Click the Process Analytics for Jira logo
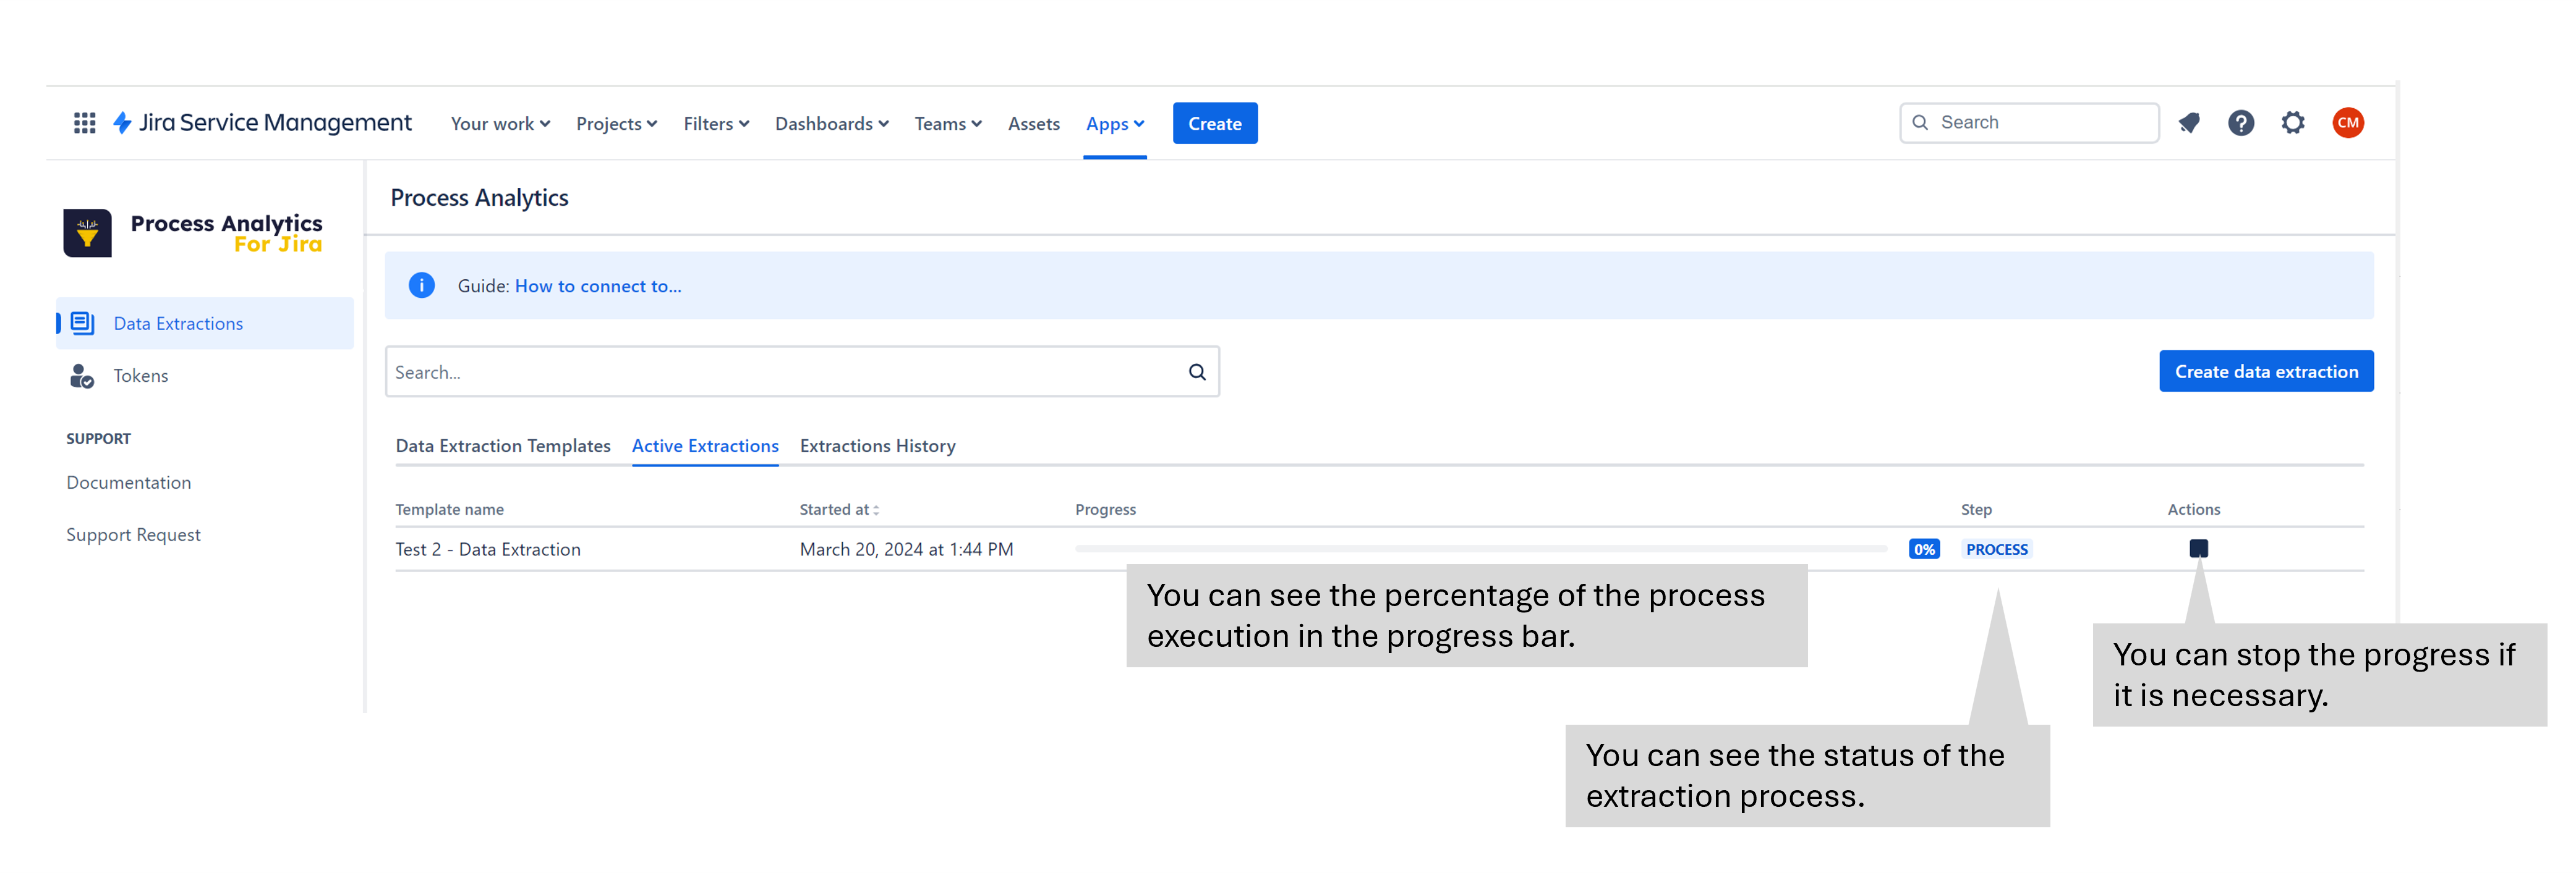This screenshot has width=2576, height=873. pos(193,233)
